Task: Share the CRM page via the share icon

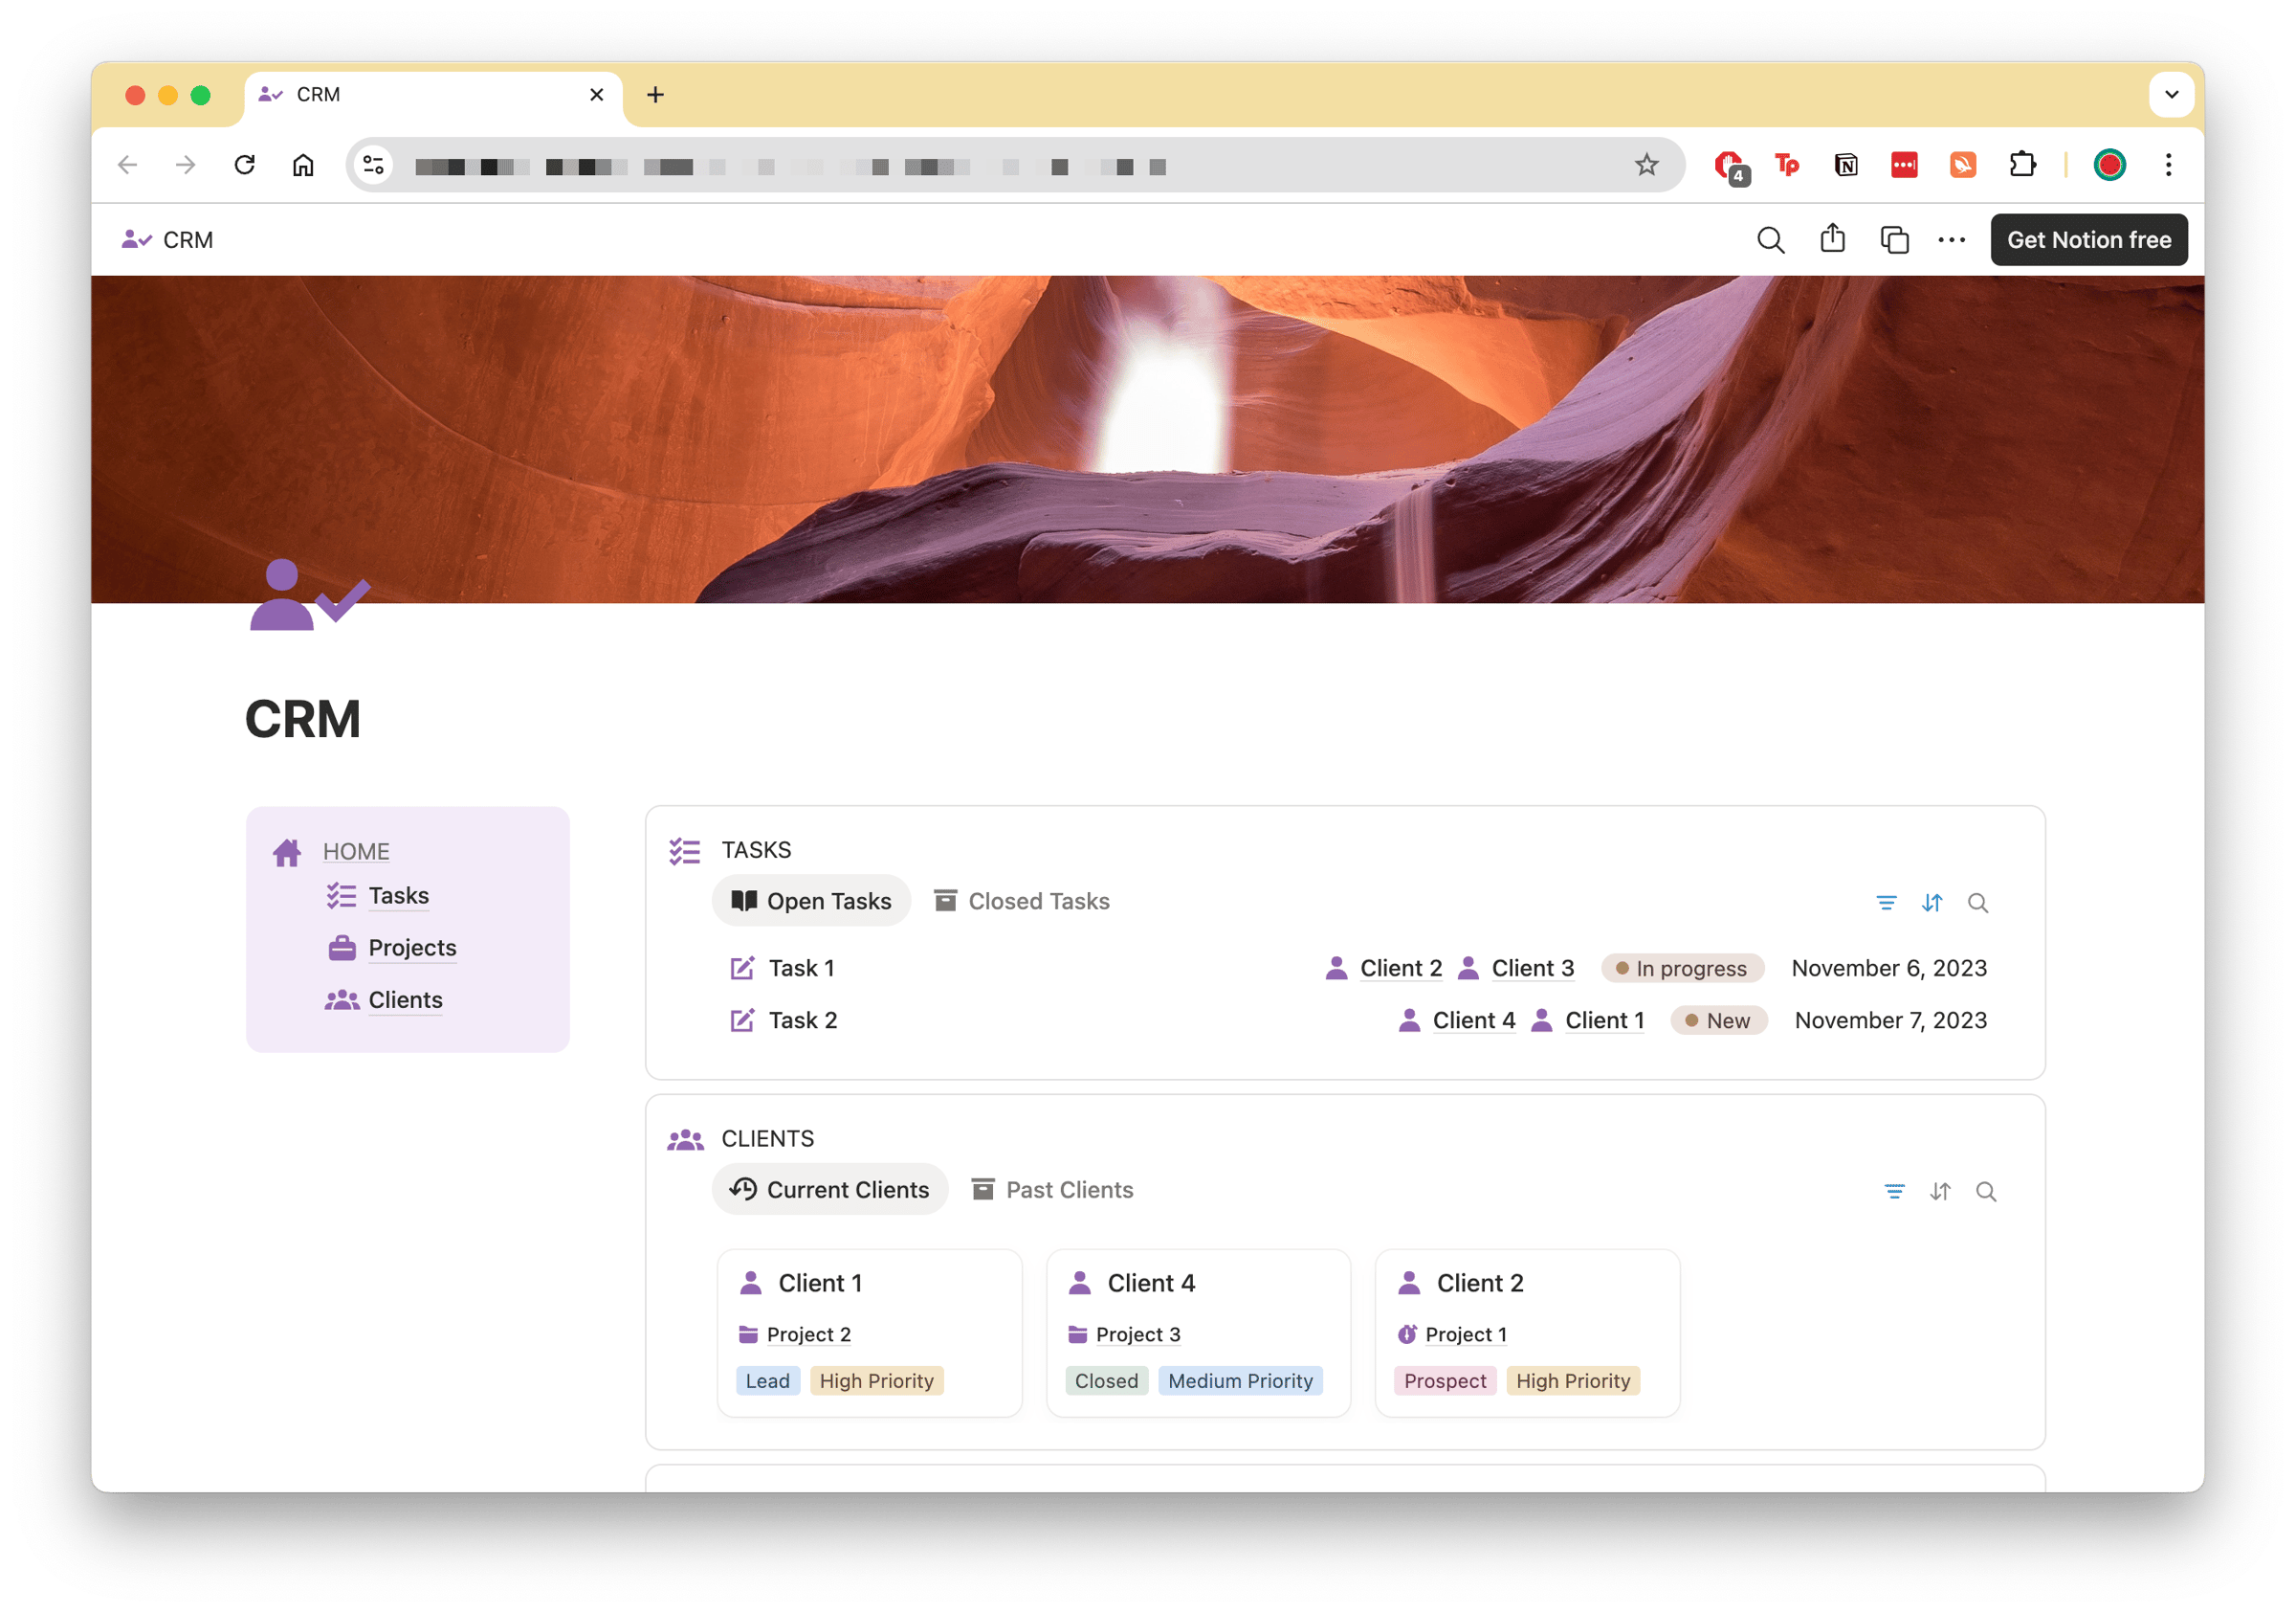Action: point(1832,239)
